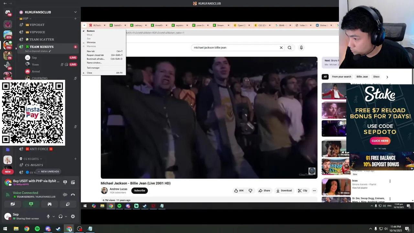Image resolution: width=414 pixels, height=233 pixels.
Task: Switch to the 'Open CS' browser tab
Action: pyautogui.click(x=242, y=25)
